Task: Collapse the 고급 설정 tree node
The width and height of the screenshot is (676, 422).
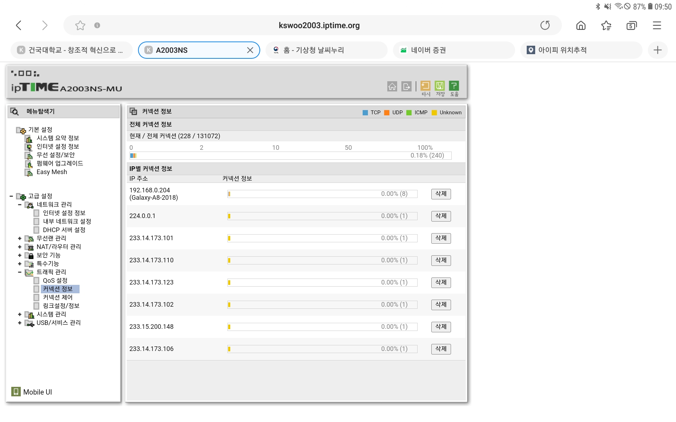Action: pyautogui.click(x=11, y=196)
